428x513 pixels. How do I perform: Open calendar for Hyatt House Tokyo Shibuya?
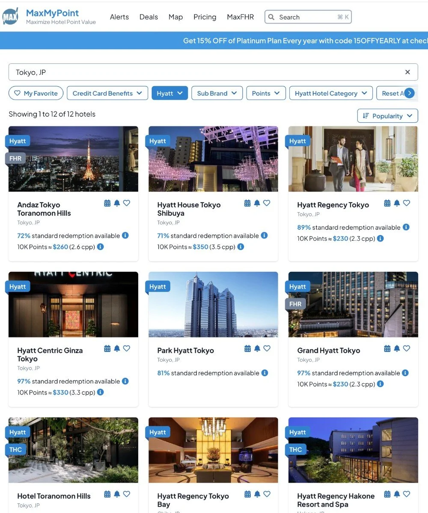[247, 203]
